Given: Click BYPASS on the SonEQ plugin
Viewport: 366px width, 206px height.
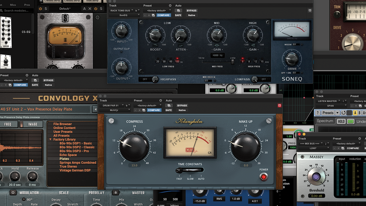Looking at the screenshot, I should point(192,11).
